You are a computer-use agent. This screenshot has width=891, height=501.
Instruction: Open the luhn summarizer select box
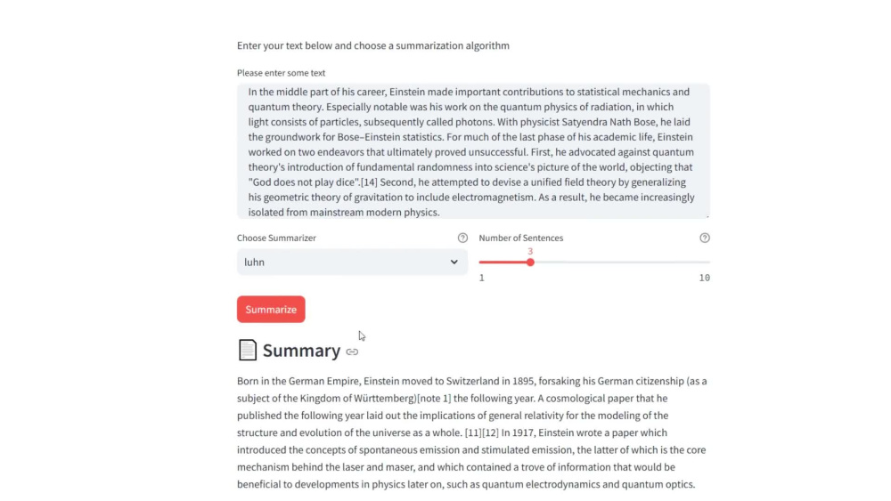(x=352, y=263)
